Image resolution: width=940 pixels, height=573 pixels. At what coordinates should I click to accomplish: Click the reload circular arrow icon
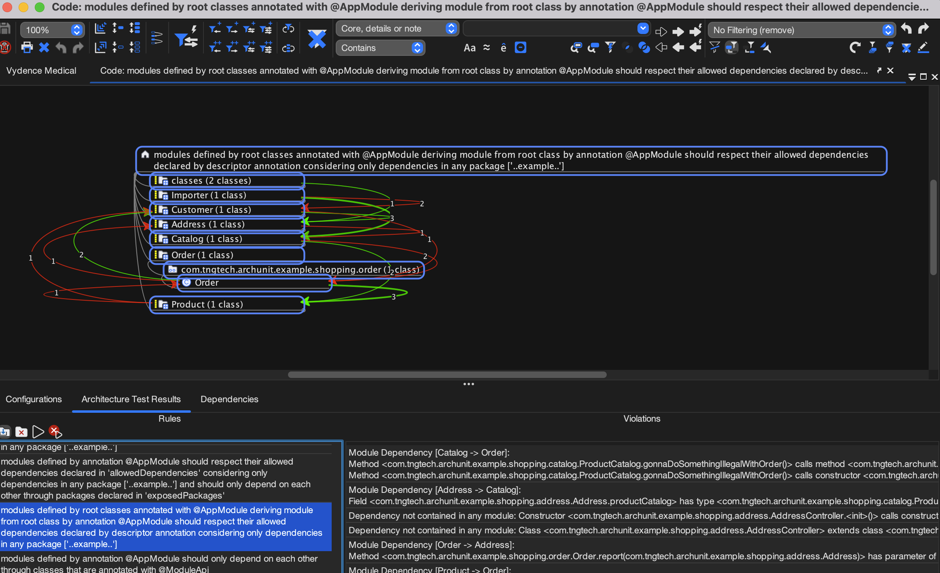[855, 48]
